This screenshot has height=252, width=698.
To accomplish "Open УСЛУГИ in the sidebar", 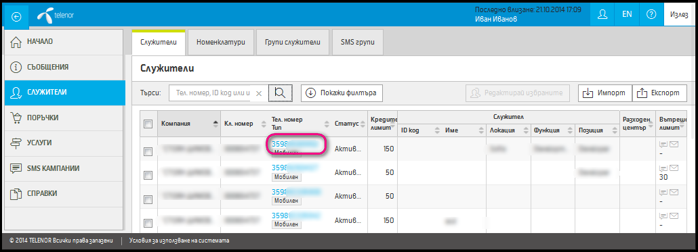I will coord(64,143).
